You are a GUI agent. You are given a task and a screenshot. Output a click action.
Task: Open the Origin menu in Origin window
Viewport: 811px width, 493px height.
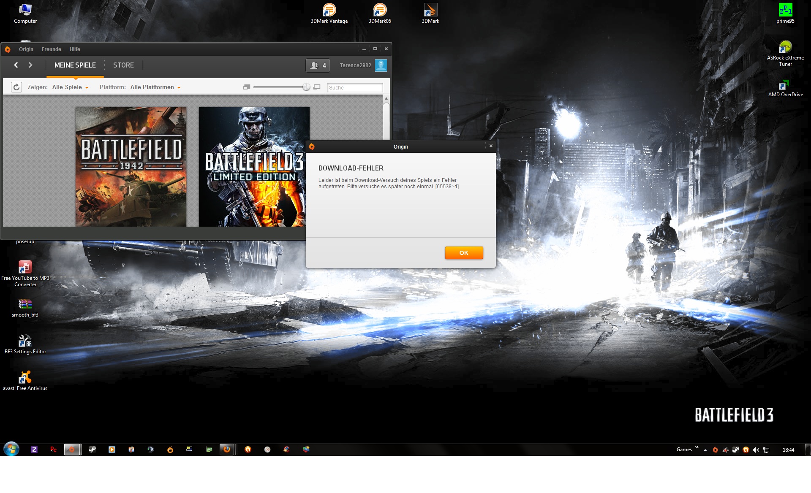pos(26,49)
